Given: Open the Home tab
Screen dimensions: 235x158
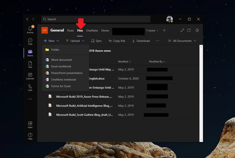Looking at the screenshot, I should click(105, 31).
